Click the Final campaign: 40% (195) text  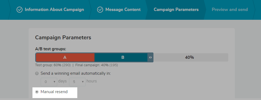pyautogui.click(x=97, y=65)
